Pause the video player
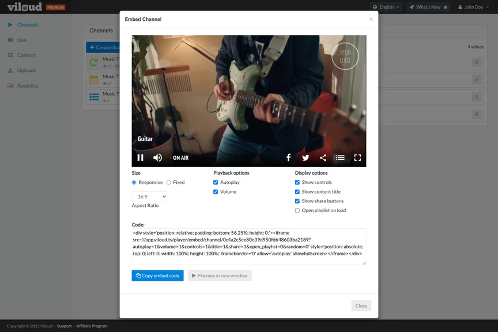The height and width of the screenshot is (332, 498). (140, 157)
